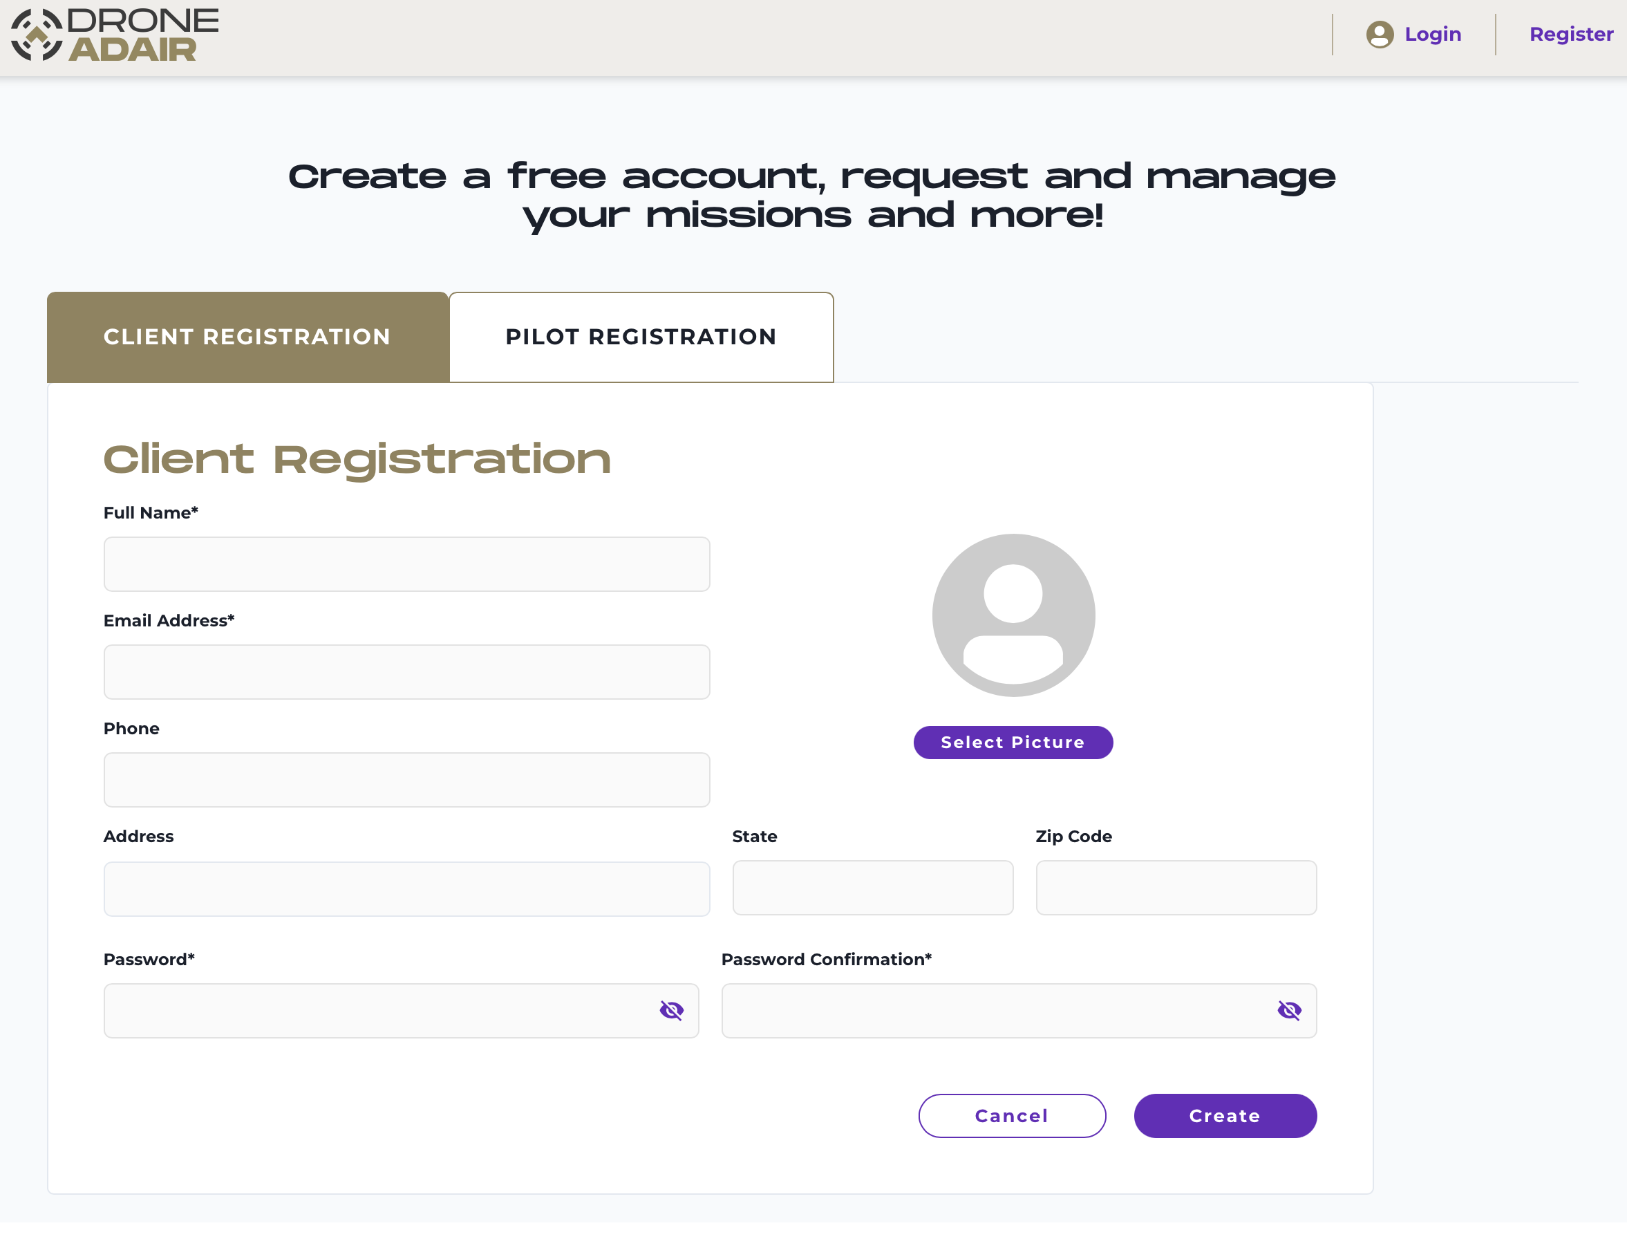
Task: Click the Zip Code input field
Action: (1176, 887)
